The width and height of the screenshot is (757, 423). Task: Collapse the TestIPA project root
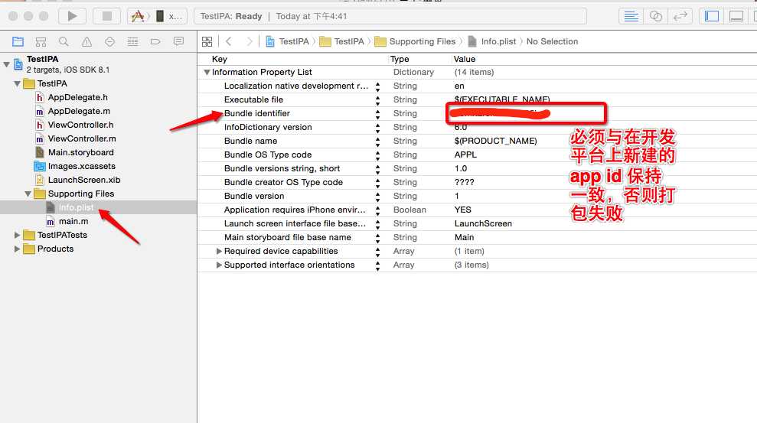click(6, 63)
